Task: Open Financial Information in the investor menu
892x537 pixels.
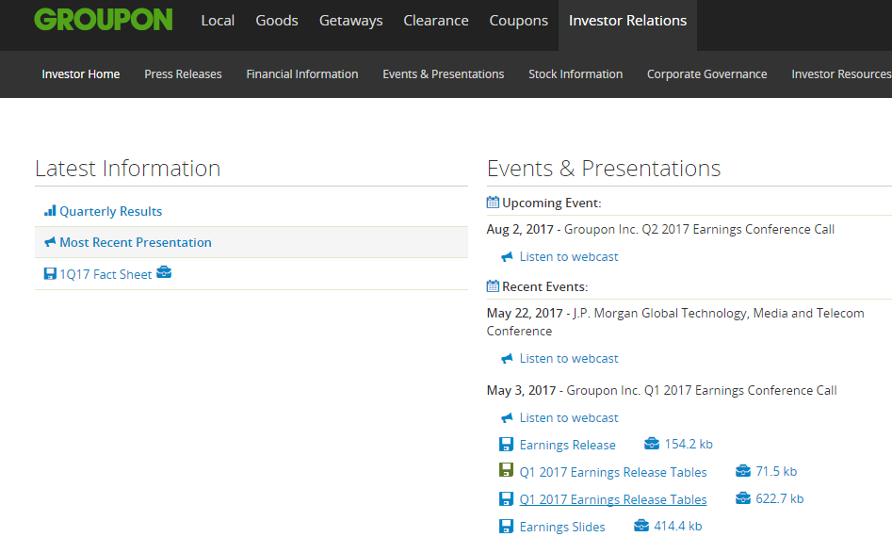Action: tap(302, 73)
